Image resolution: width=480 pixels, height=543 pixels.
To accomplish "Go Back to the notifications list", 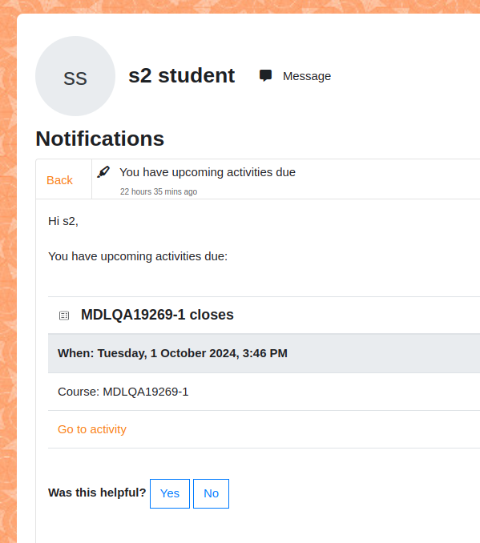I will (x=59, y=180).
